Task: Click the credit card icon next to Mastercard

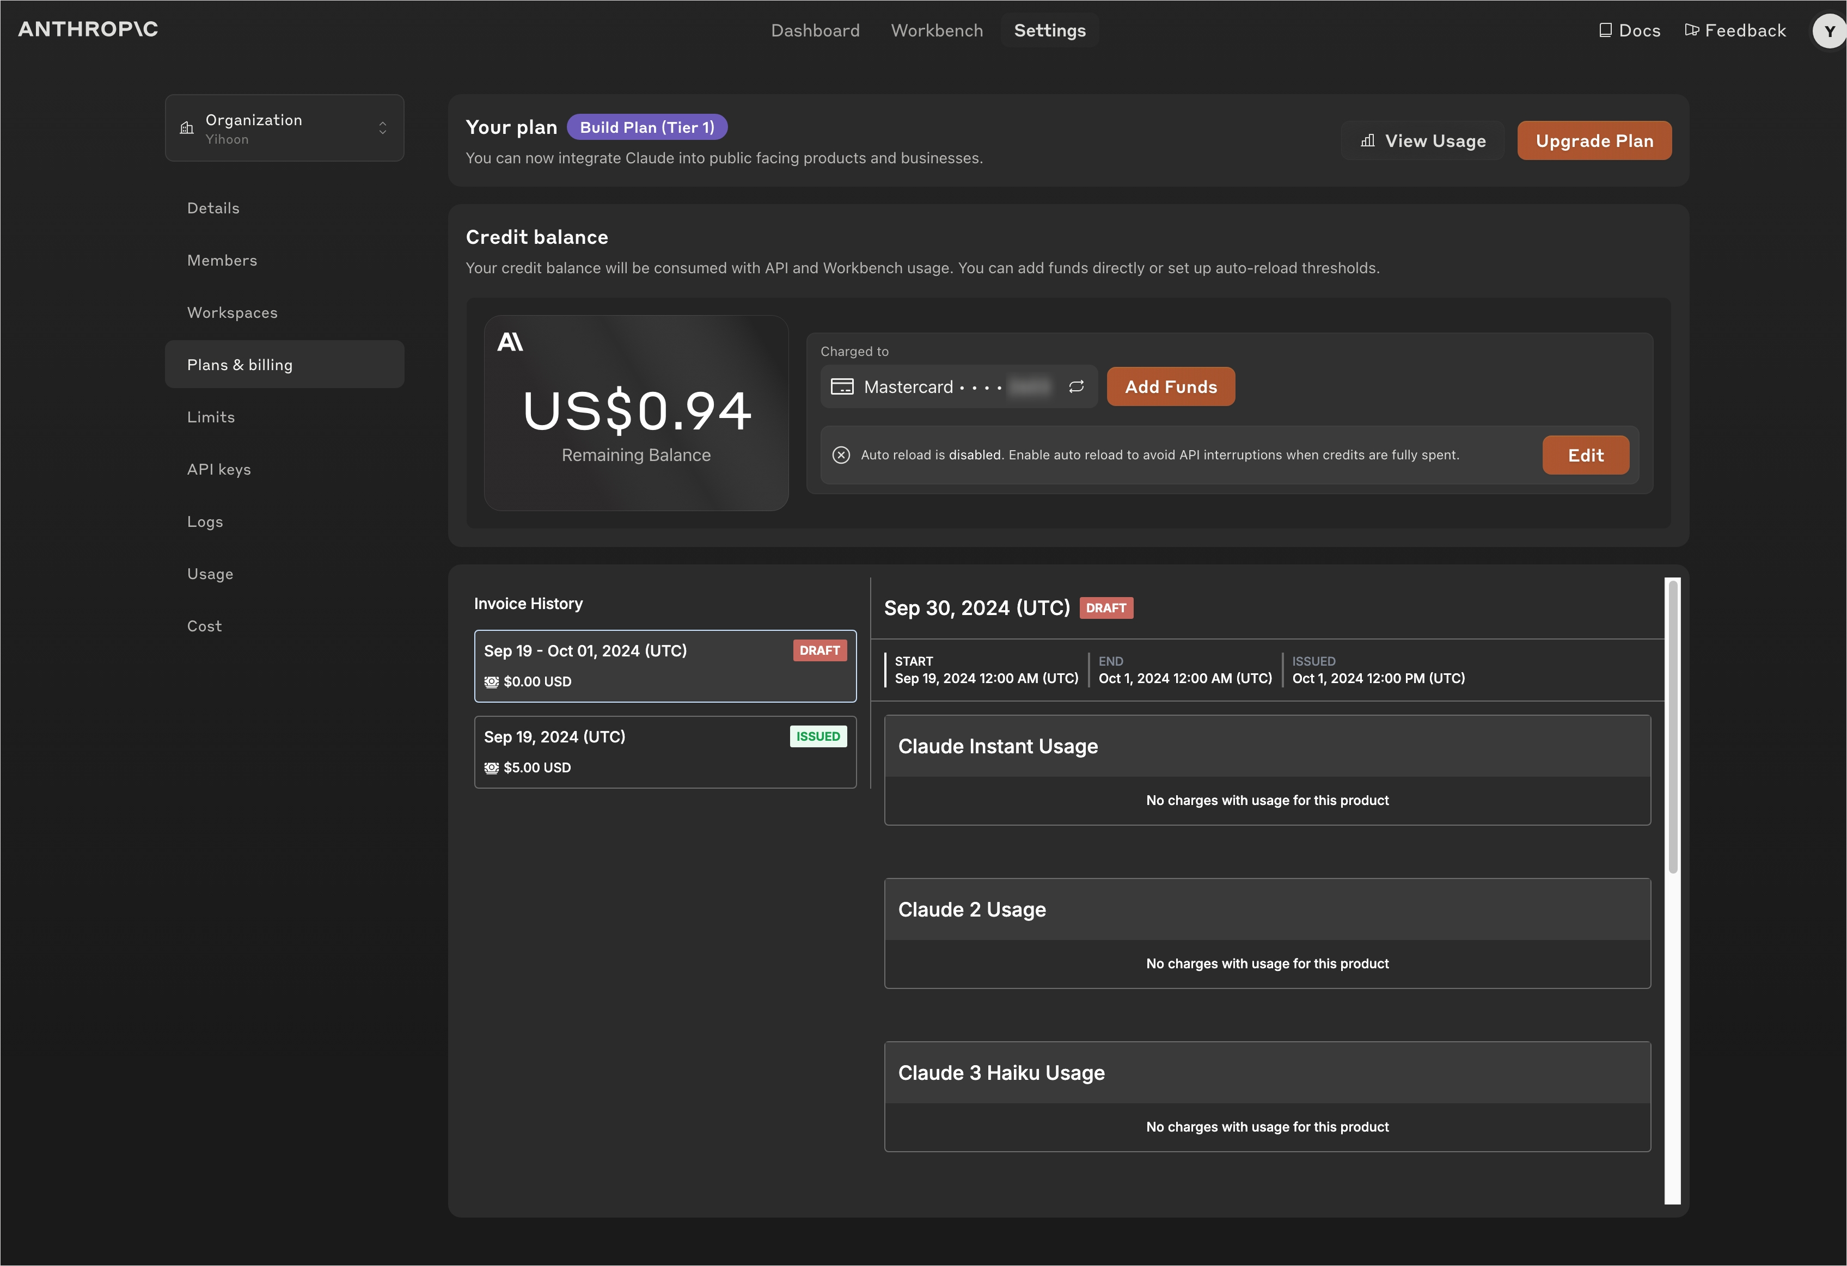Action: point(842,387)
